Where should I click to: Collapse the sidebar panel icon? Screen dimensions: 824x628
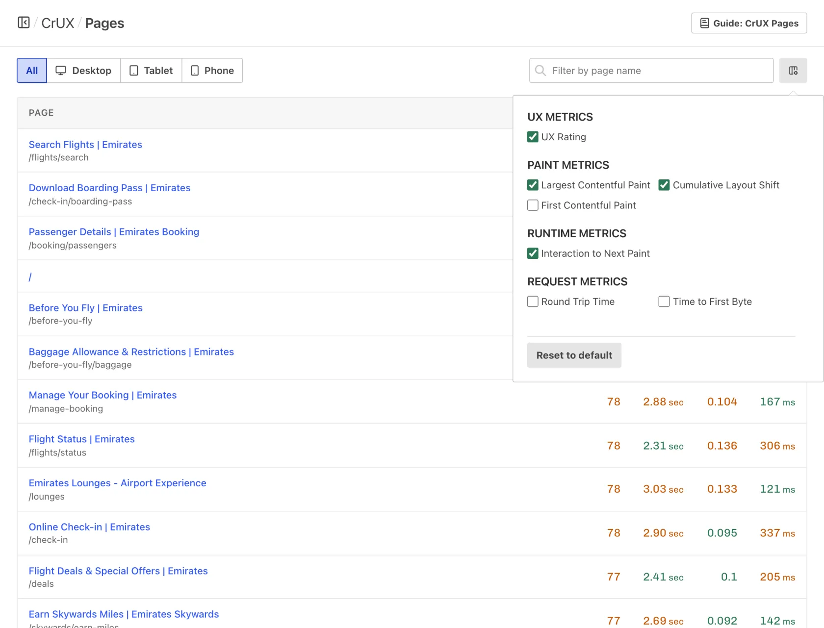pos(24,23)
